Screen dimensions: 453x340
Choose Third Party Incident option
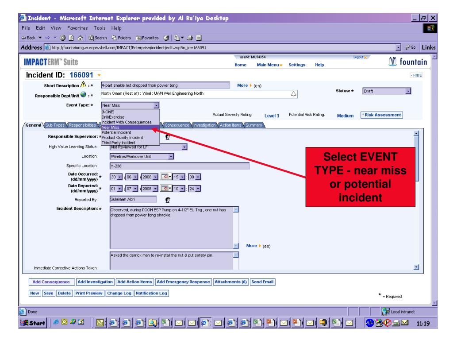130,143
